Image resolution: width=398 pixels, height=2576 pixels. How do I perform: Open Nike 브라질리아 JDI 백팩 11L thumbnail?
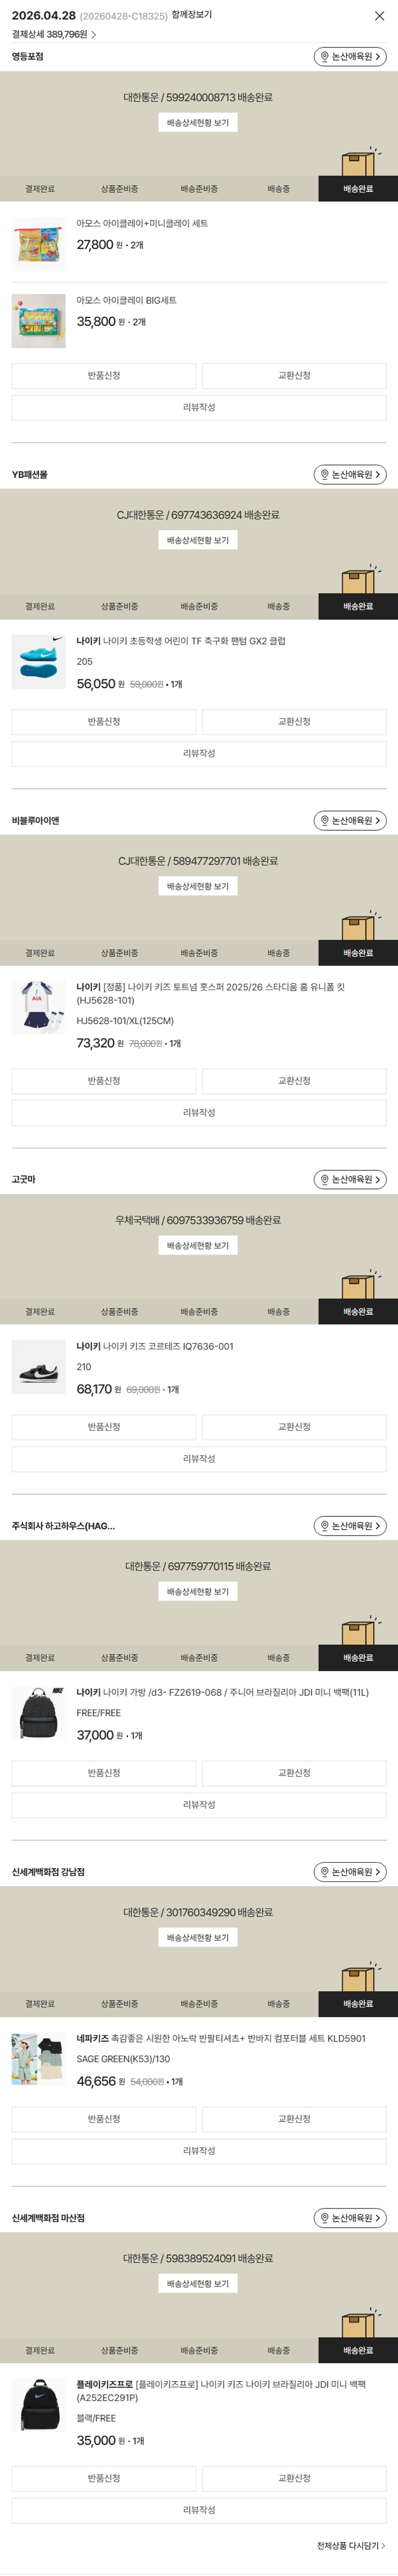click(x=39, y=1713)
